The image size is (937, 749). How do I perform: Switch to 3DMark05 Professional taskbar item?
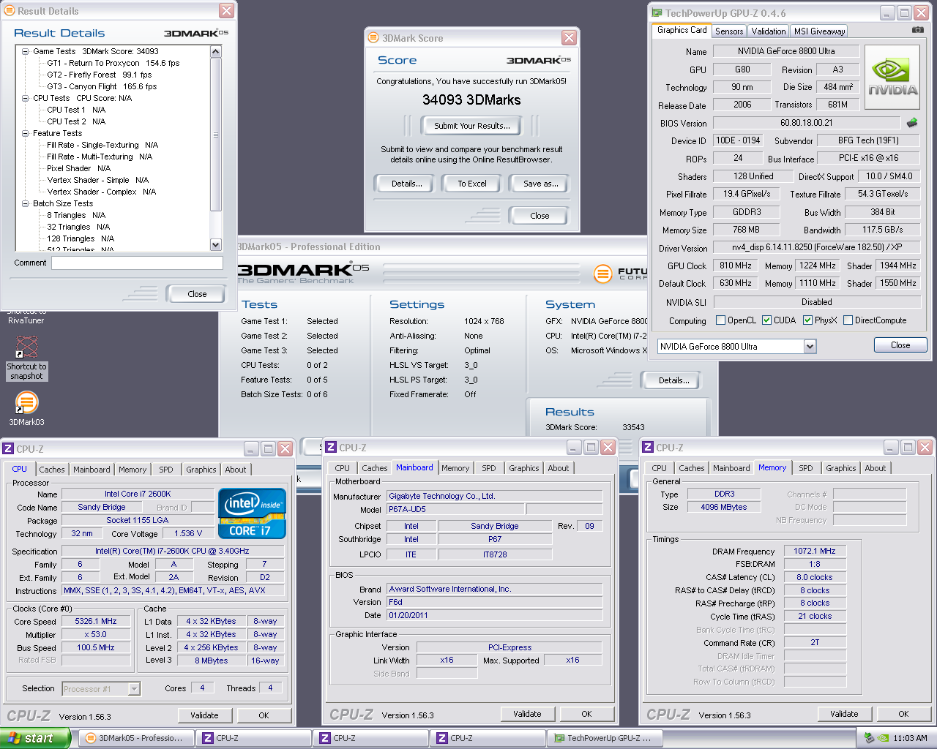[x=137, y=738]
